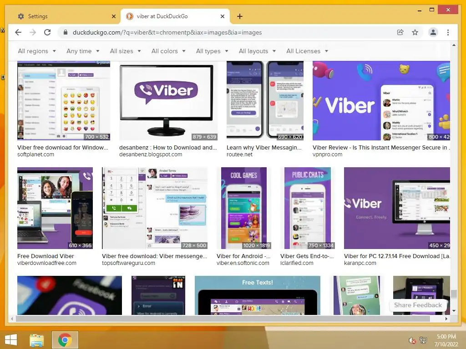
Task: Click Chrome icon in the taskbar
Action: click(x=65, y=340)
